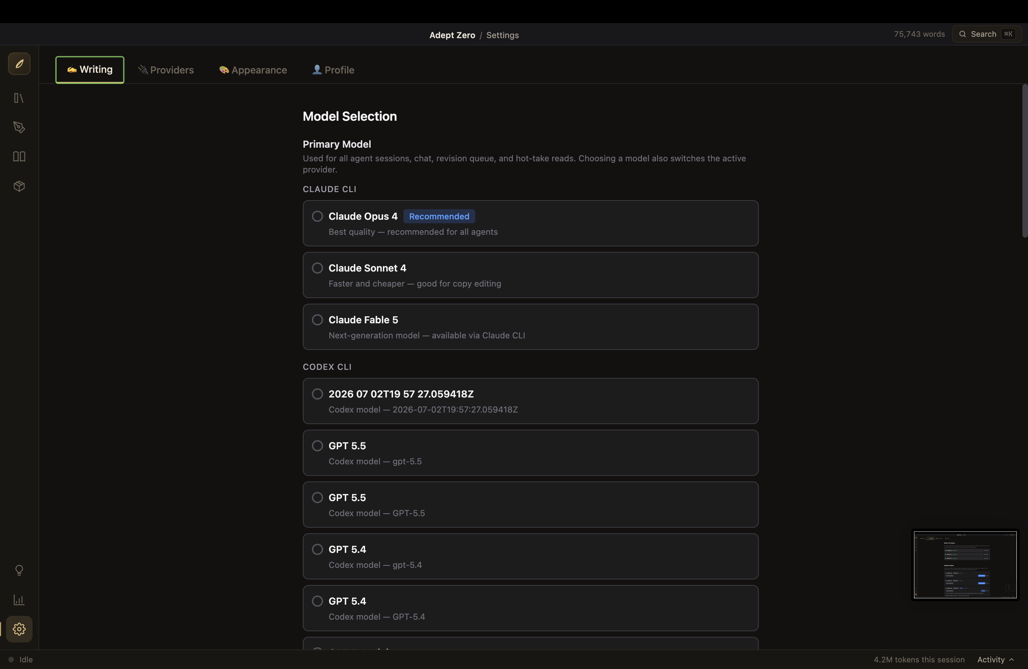Click the Claude Fable 5 model name
Screen dimensions: 1028x669
click(x=363, y=320)
